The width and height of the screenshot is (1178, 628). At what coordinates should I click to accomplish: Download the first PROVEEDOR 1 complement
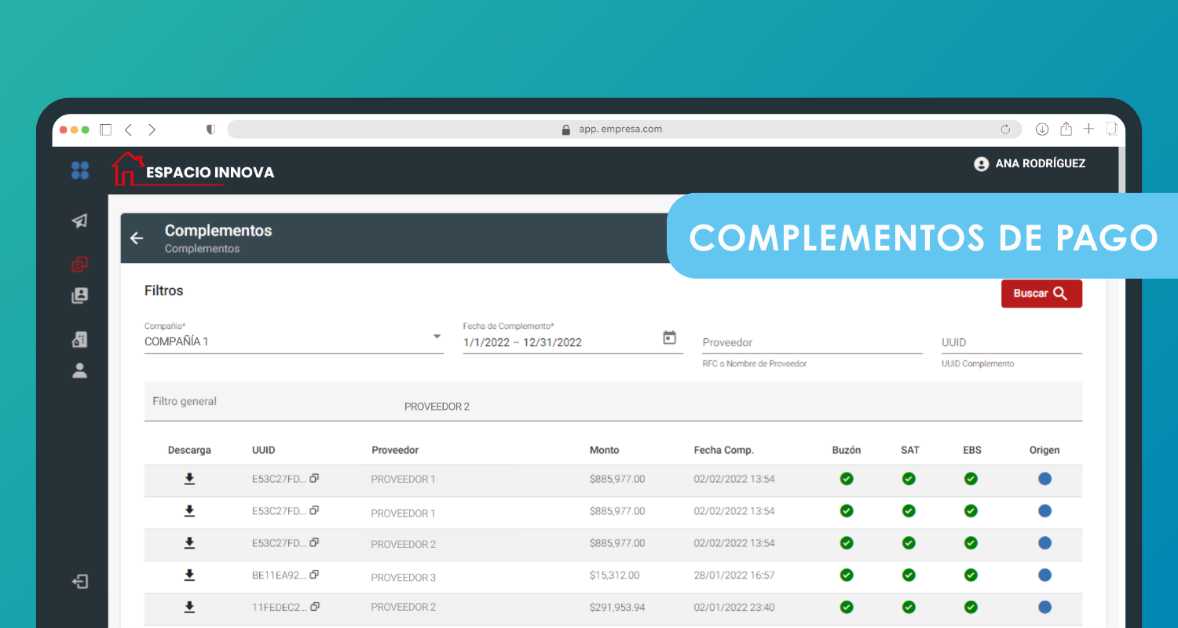coord(189,479)
